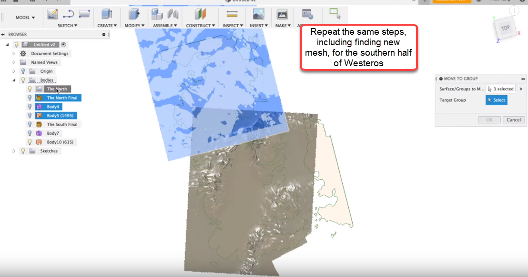528x277 pixels.
Task: Expand the Origin folder arrow
Action: (14, 71)
